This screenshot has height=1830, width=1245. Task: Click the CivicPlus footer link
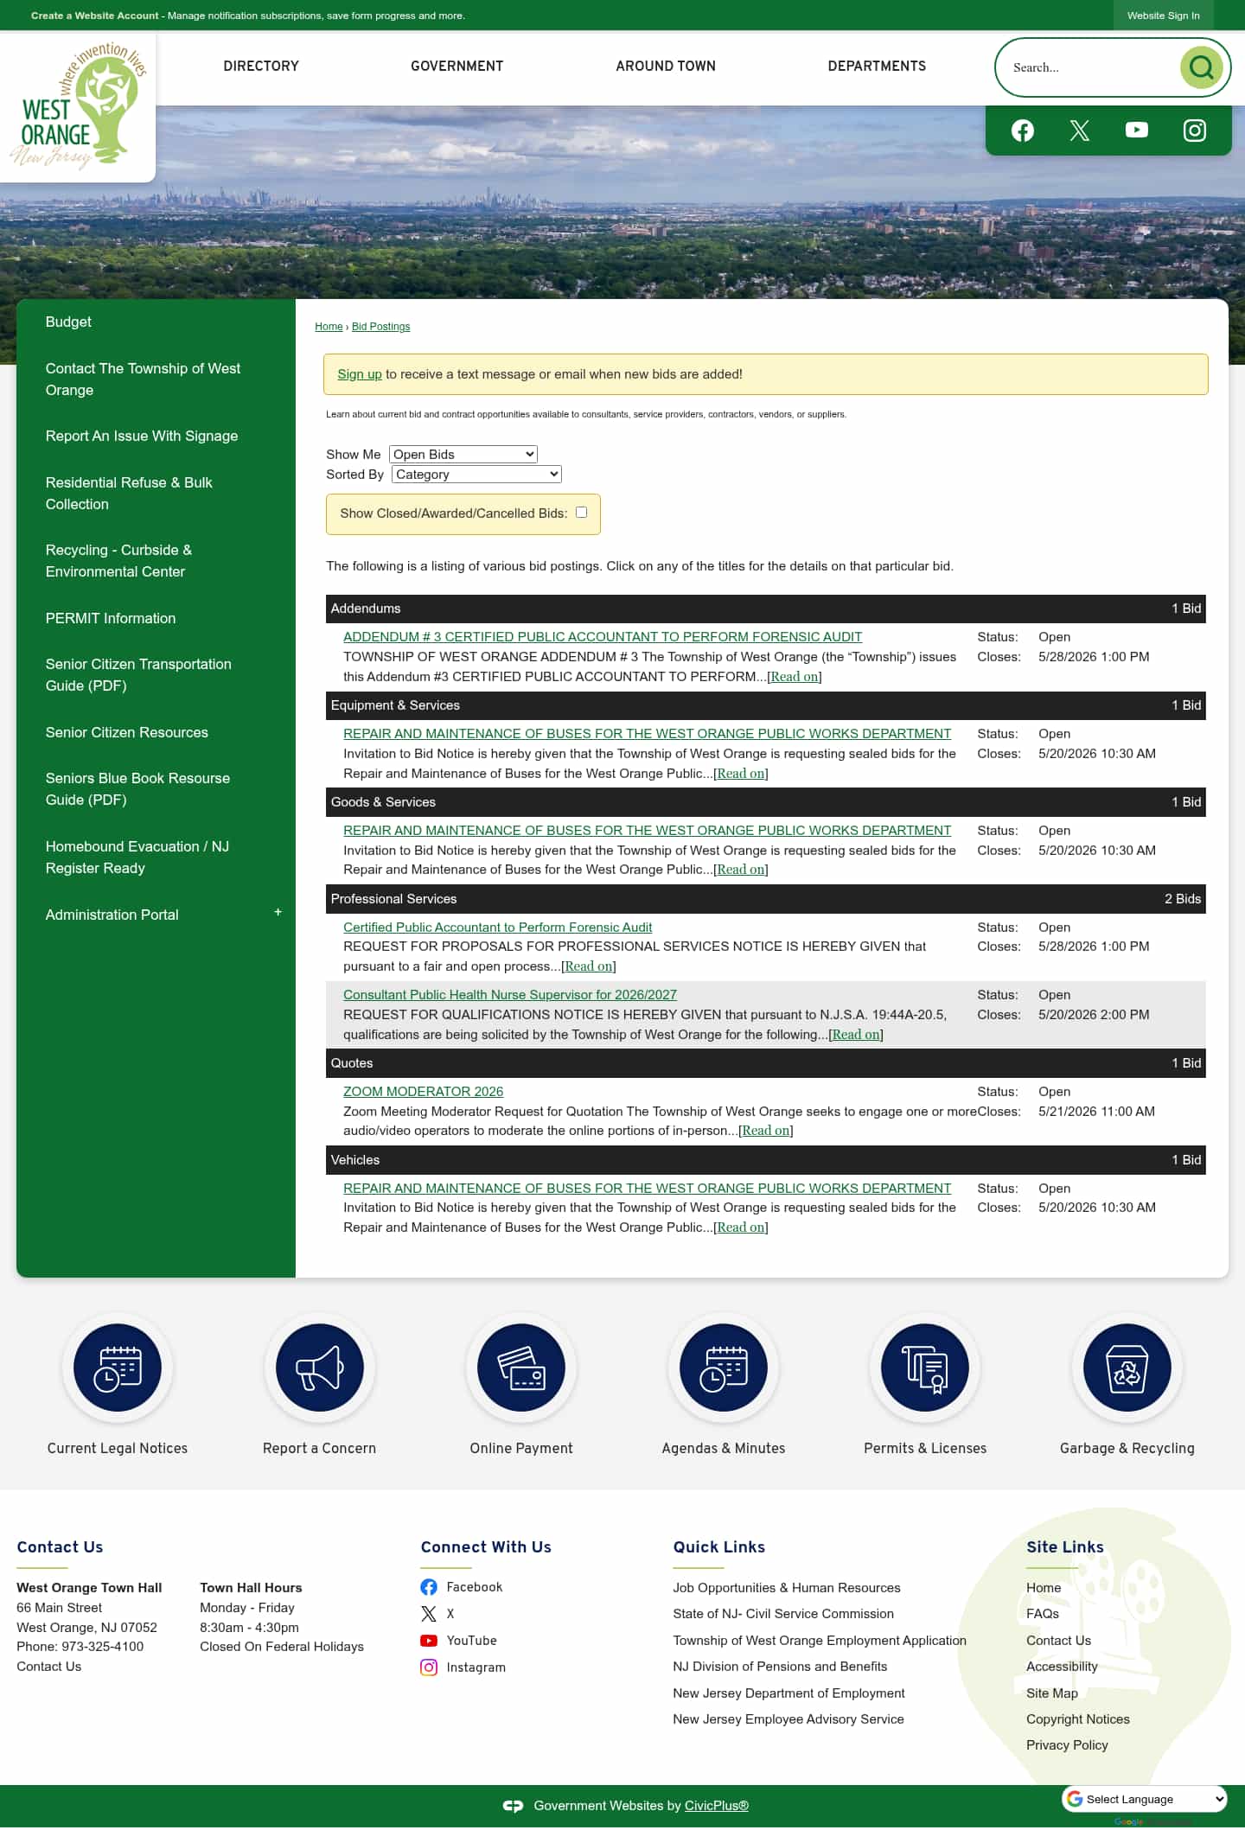coord(717,1806)
